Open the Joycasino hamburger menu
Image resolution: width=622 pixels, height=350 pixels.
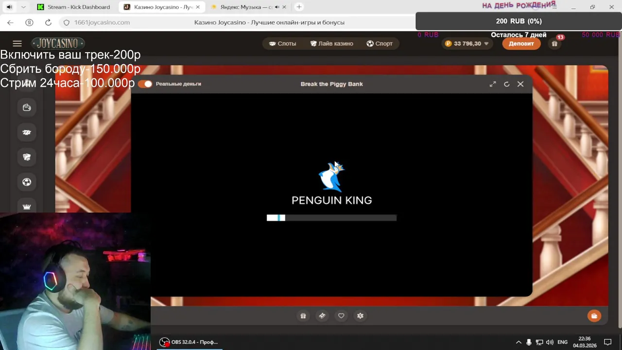[17, 43]
